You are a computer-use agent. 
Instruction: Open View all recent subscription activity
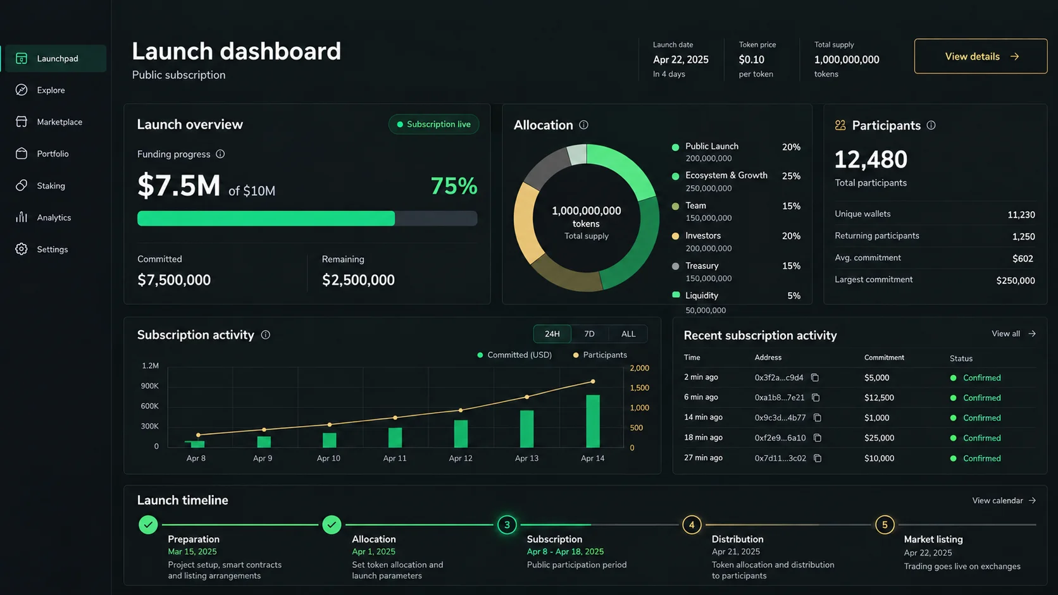[1014, 333]
